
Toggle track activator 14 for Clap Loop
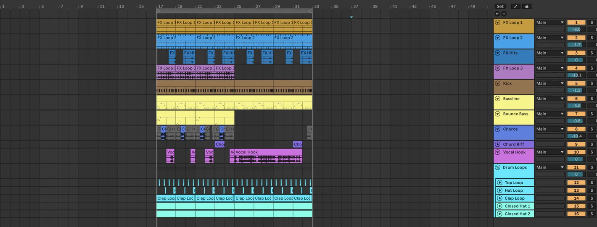576,198
